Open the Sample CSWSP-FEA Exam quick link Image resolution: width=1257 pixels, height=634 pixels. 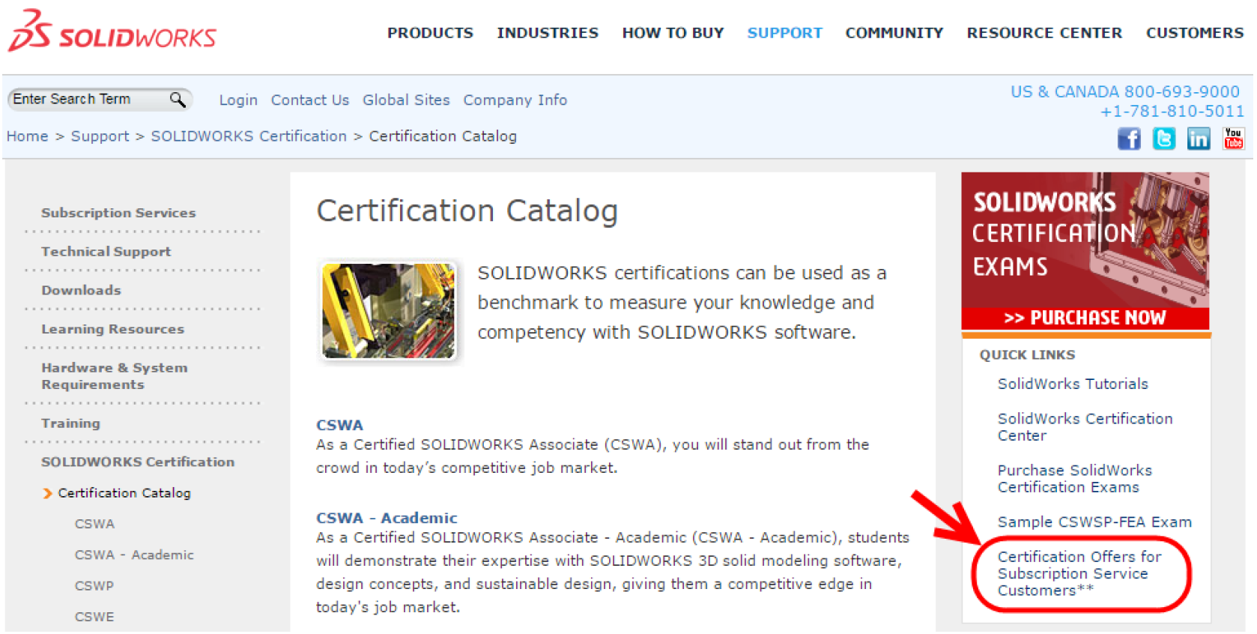1094,522
